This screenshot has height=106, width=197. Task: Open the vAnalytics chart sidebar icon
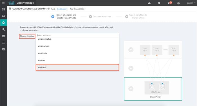pos(3,49)
